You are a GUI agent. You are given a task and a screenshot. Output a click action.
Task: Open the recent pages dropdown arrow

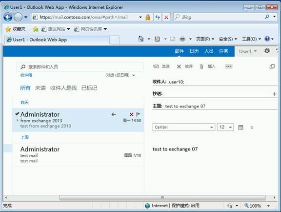(26, 17)
